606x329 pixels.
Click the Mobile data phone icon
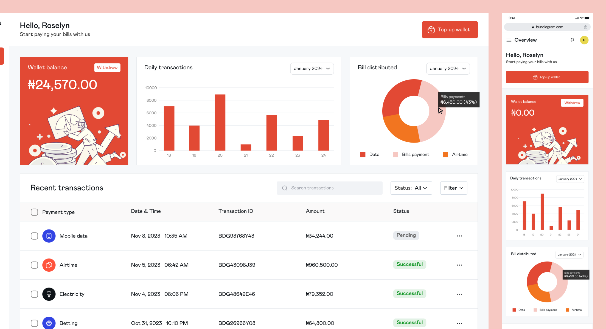pos(49,236)
